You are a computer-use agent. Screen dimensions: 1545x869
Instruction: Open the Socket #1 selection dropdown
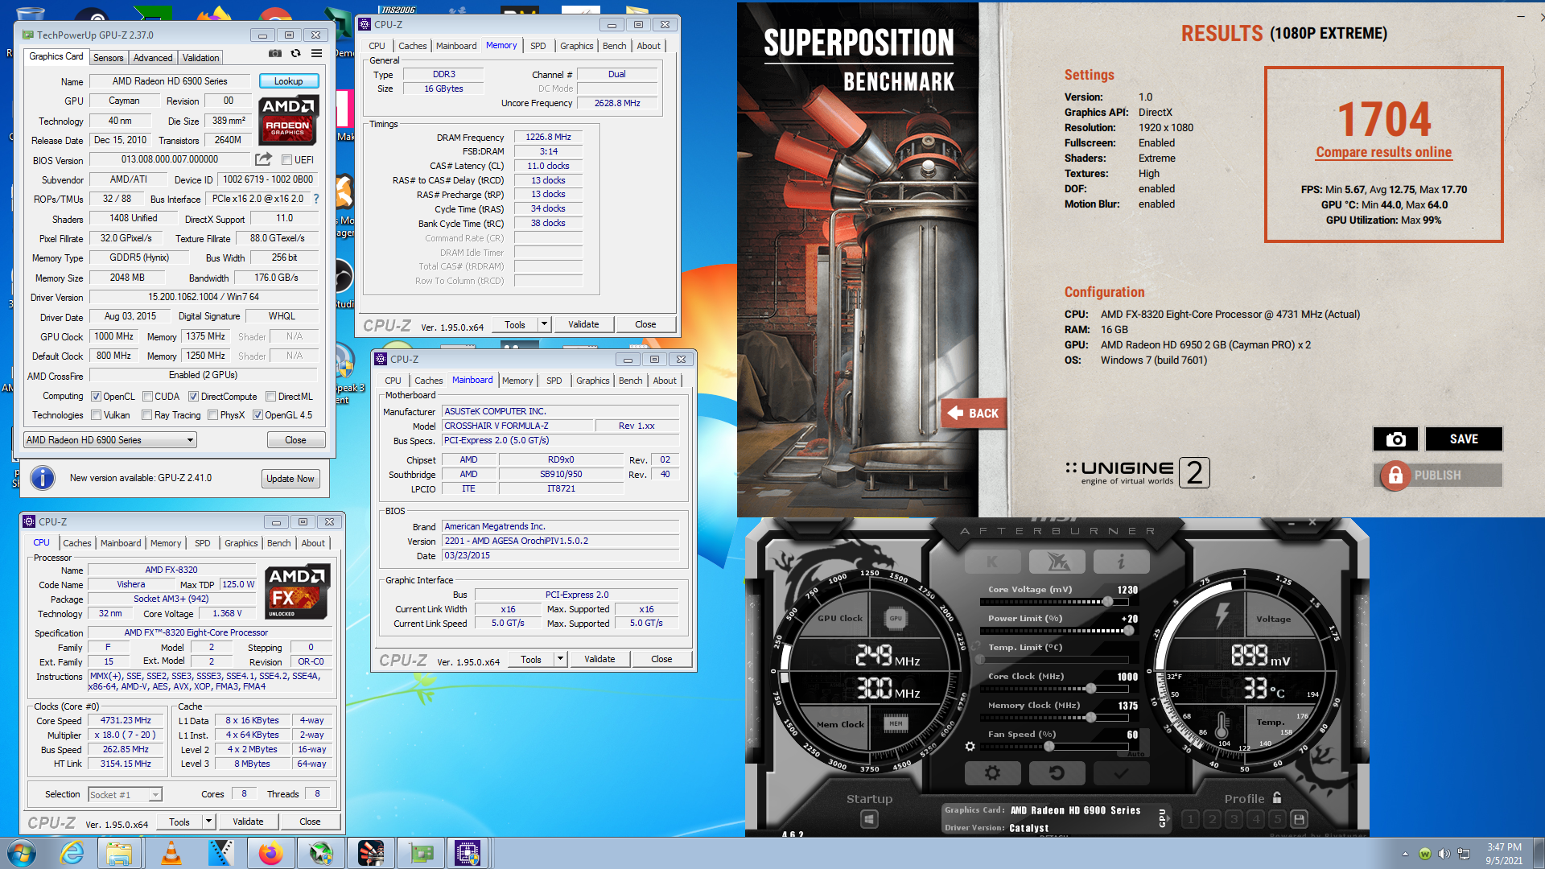point(125,794)
